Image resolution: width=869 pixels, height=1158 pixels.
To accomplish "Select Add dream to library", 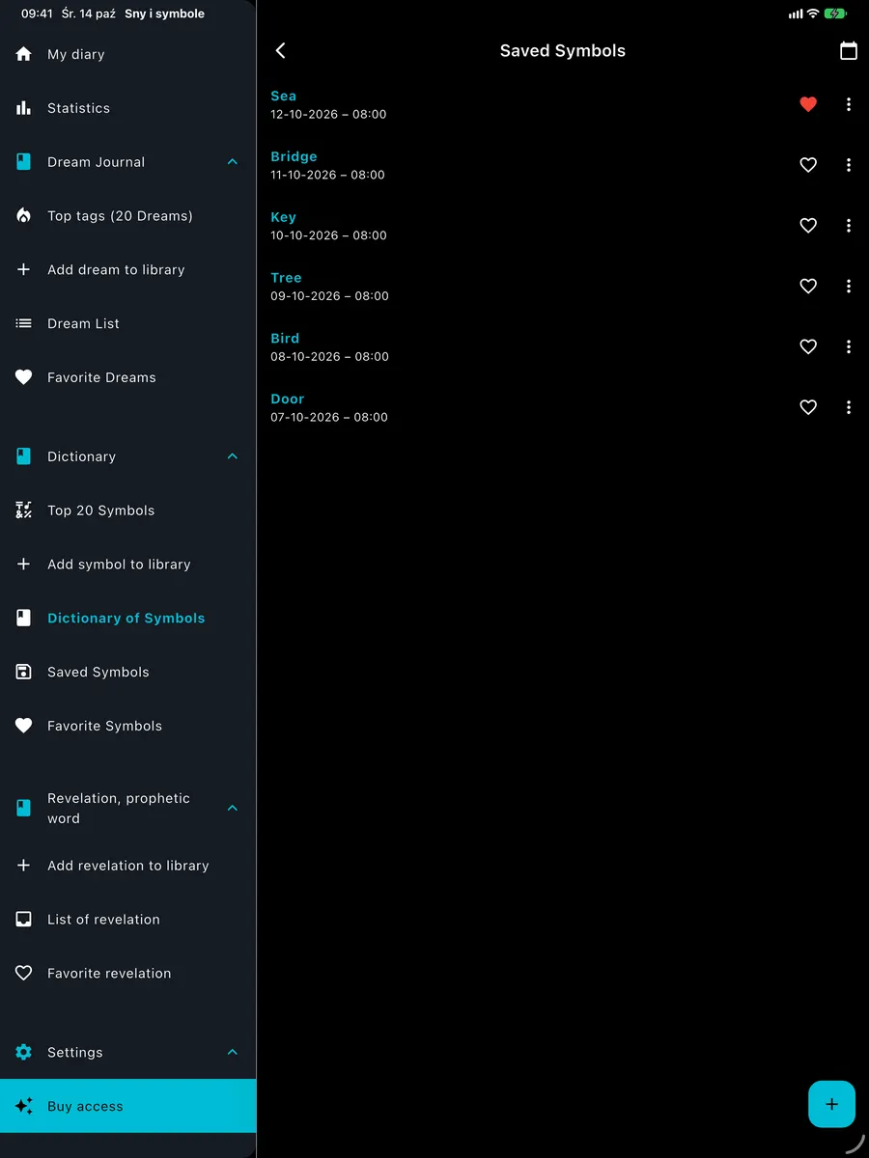I will coord(127,270).
